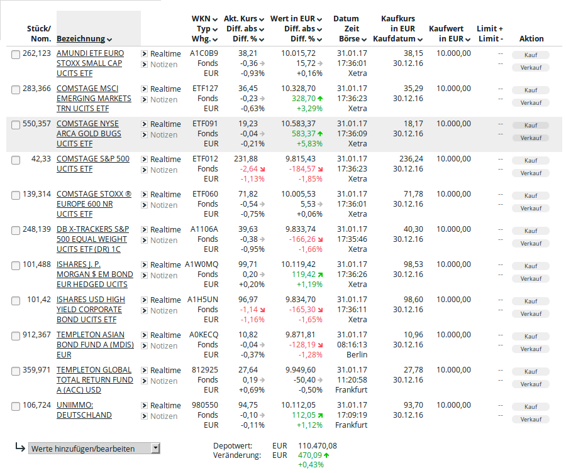
Task: Open COMSTAGE MSCI EMERGING MARKETS link
Action: coord(94,99)
